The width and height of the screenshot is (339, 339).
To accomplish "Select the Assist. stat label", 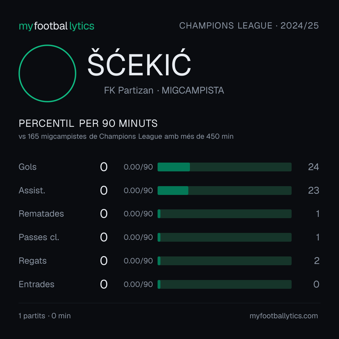I will pos(32,191).
